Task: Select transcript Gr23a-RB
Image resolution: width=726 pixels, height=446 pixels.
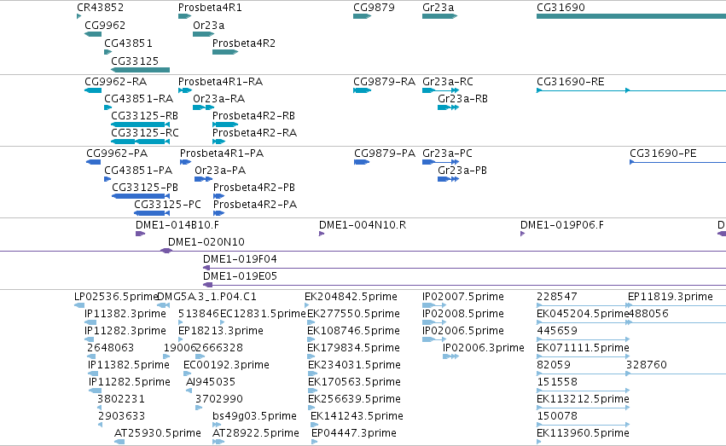Action: point(448,107)
